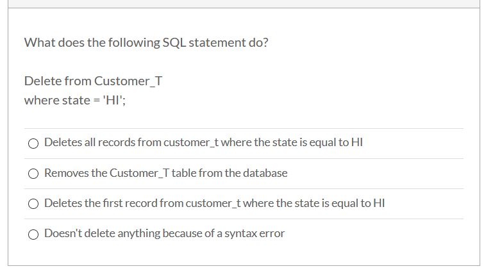Click 'statement do?' at the end of the question

coord(228,42)
